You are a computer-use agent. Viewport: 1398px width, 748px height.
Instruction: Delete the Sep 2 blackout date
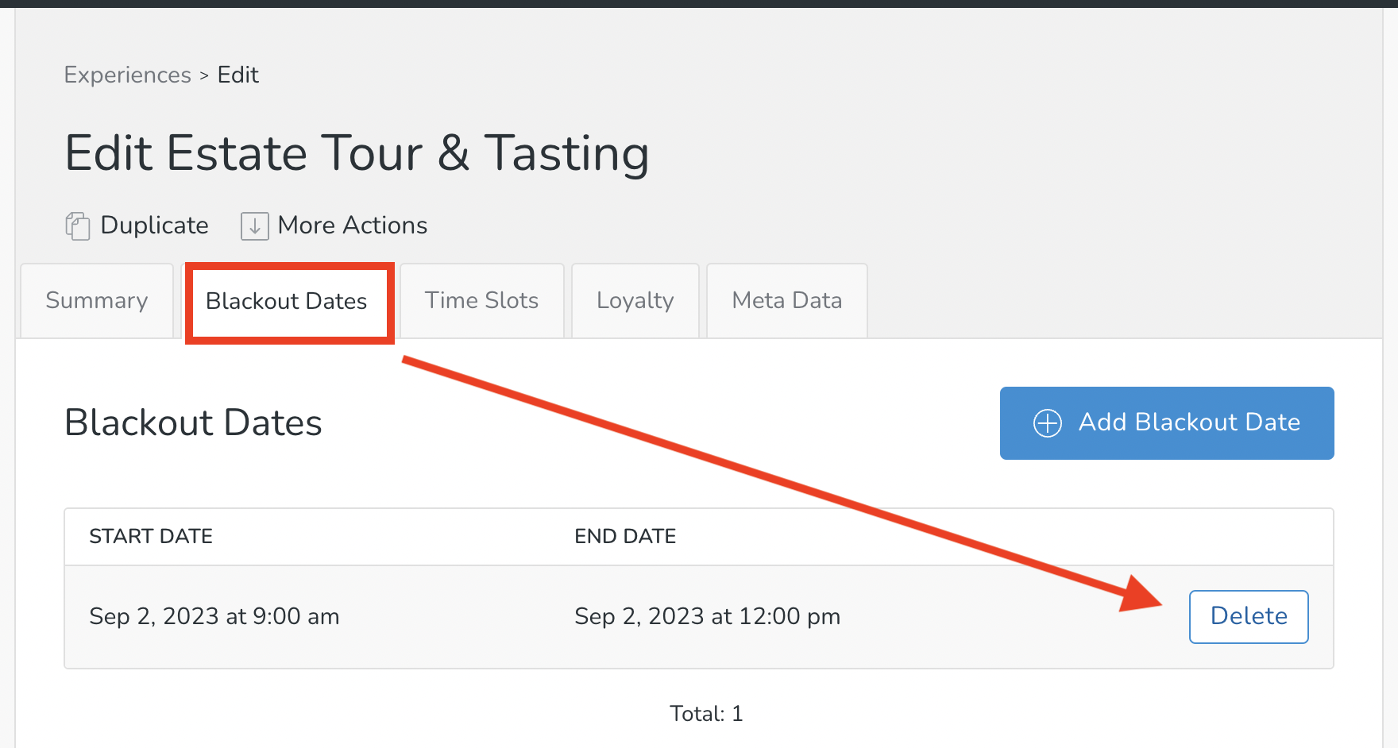coord(1248,616)
